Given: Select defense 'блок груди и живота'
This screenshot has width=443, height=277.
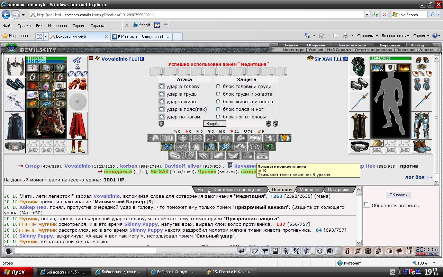Looking at the screenshot, I should (218, 94).
